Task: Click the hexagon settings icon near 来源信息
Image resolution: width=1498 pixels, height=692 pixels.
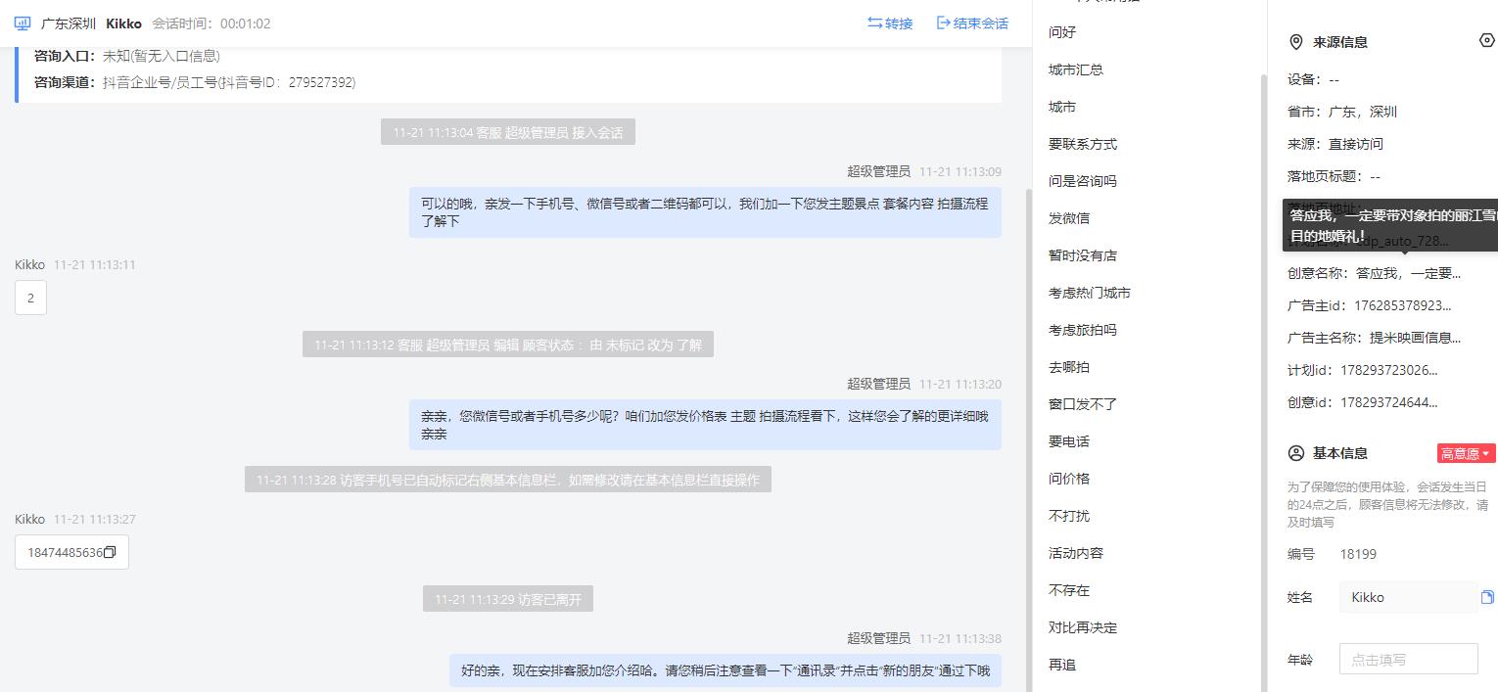Action: coord(1487,41)
